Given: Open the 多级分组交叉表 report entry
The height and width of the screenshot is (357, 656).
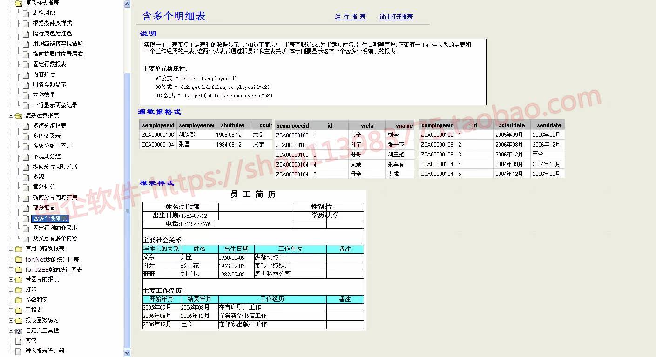Looking at the screenshot, I should 52,146.
